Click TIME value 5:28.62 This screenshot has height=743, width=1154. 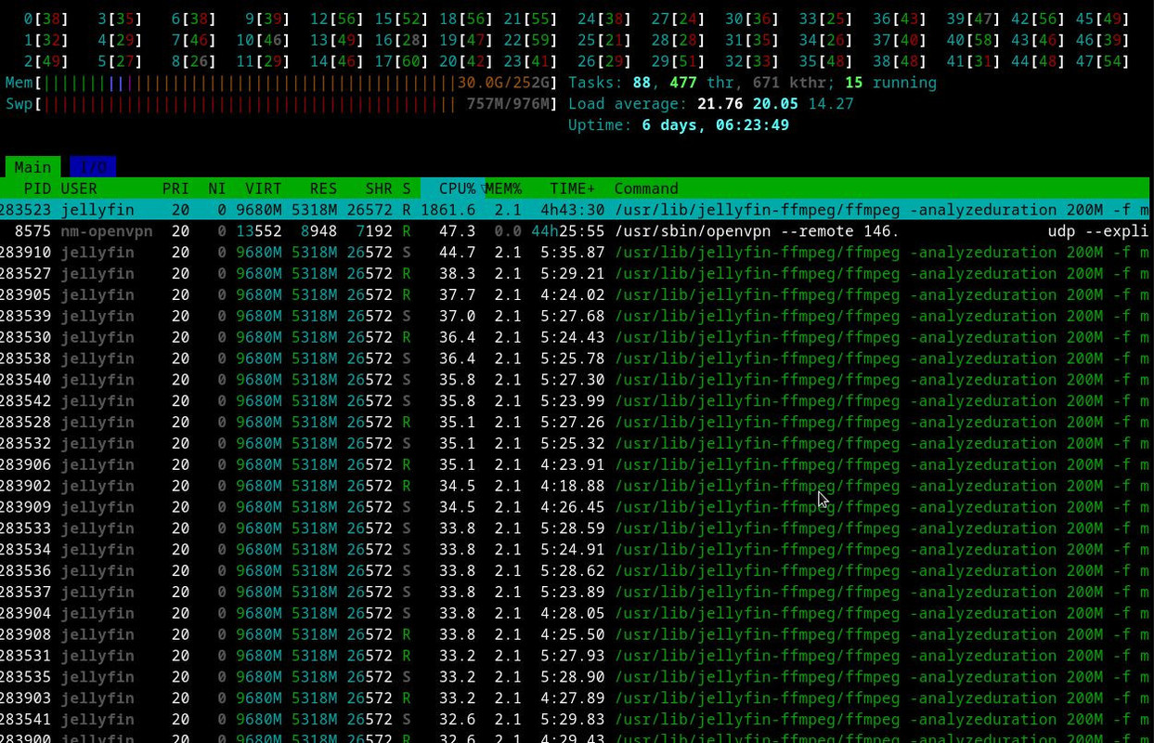pyautogui.click(x=573, y=571)
